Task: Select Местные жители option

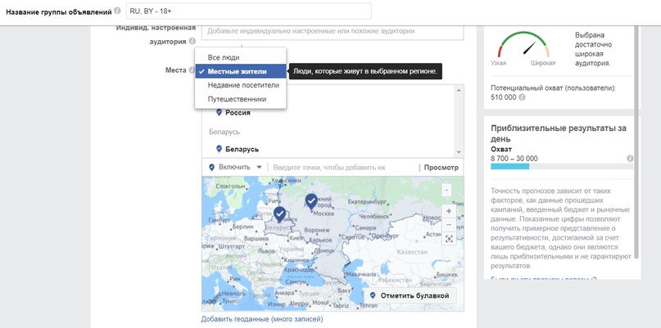Action: pyautogui.click(x=241, y=72)
